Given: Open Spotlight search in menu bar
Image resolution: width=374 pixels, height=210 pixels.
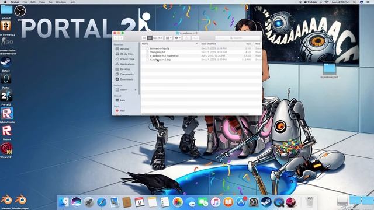Looking at the screenshot, I should [355, 2].
